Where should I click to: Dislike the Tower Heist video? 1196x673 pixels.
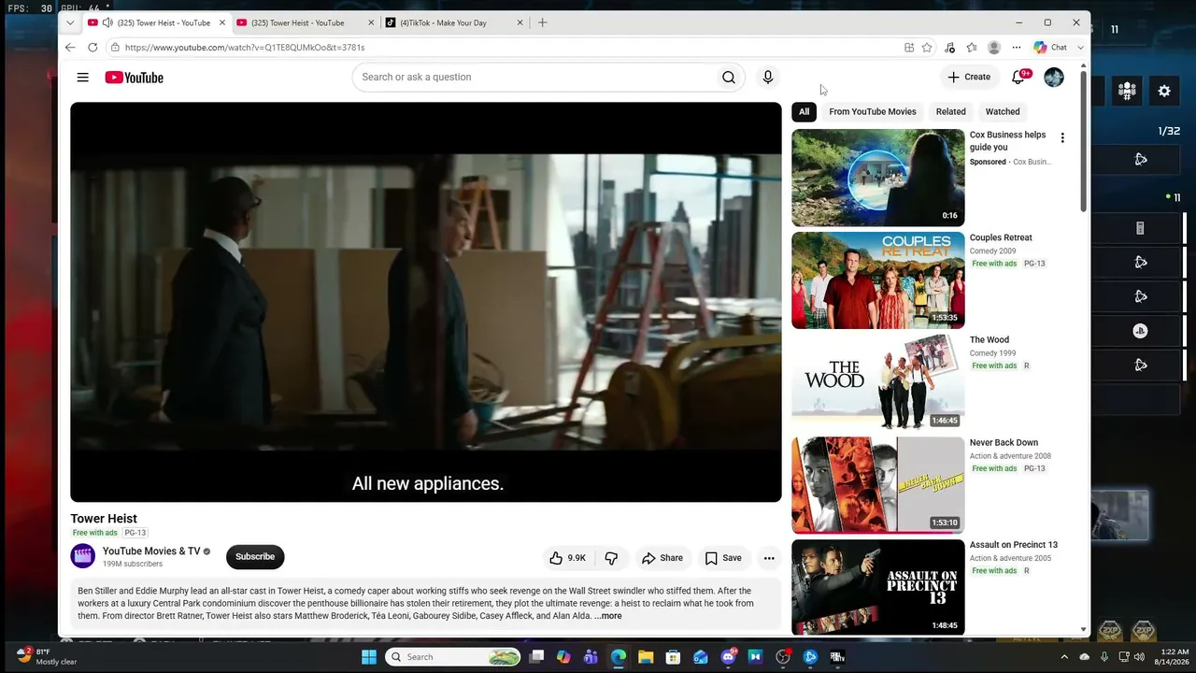coord(611,558)
